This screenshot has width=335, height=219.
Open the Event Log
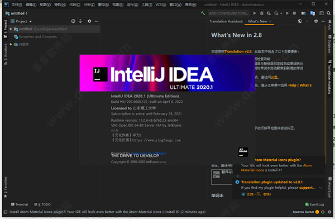pyautogui.click(x=314, y=204)
